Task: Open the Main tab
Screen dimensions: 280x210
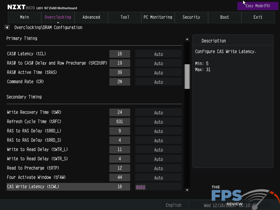Action: click(25, 17)
